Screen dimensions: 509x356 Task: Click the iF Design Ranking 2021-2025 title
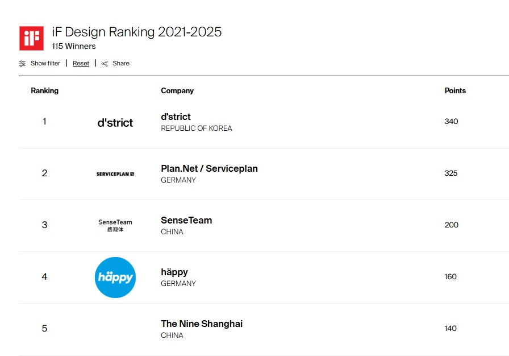[x=137, y=32]
